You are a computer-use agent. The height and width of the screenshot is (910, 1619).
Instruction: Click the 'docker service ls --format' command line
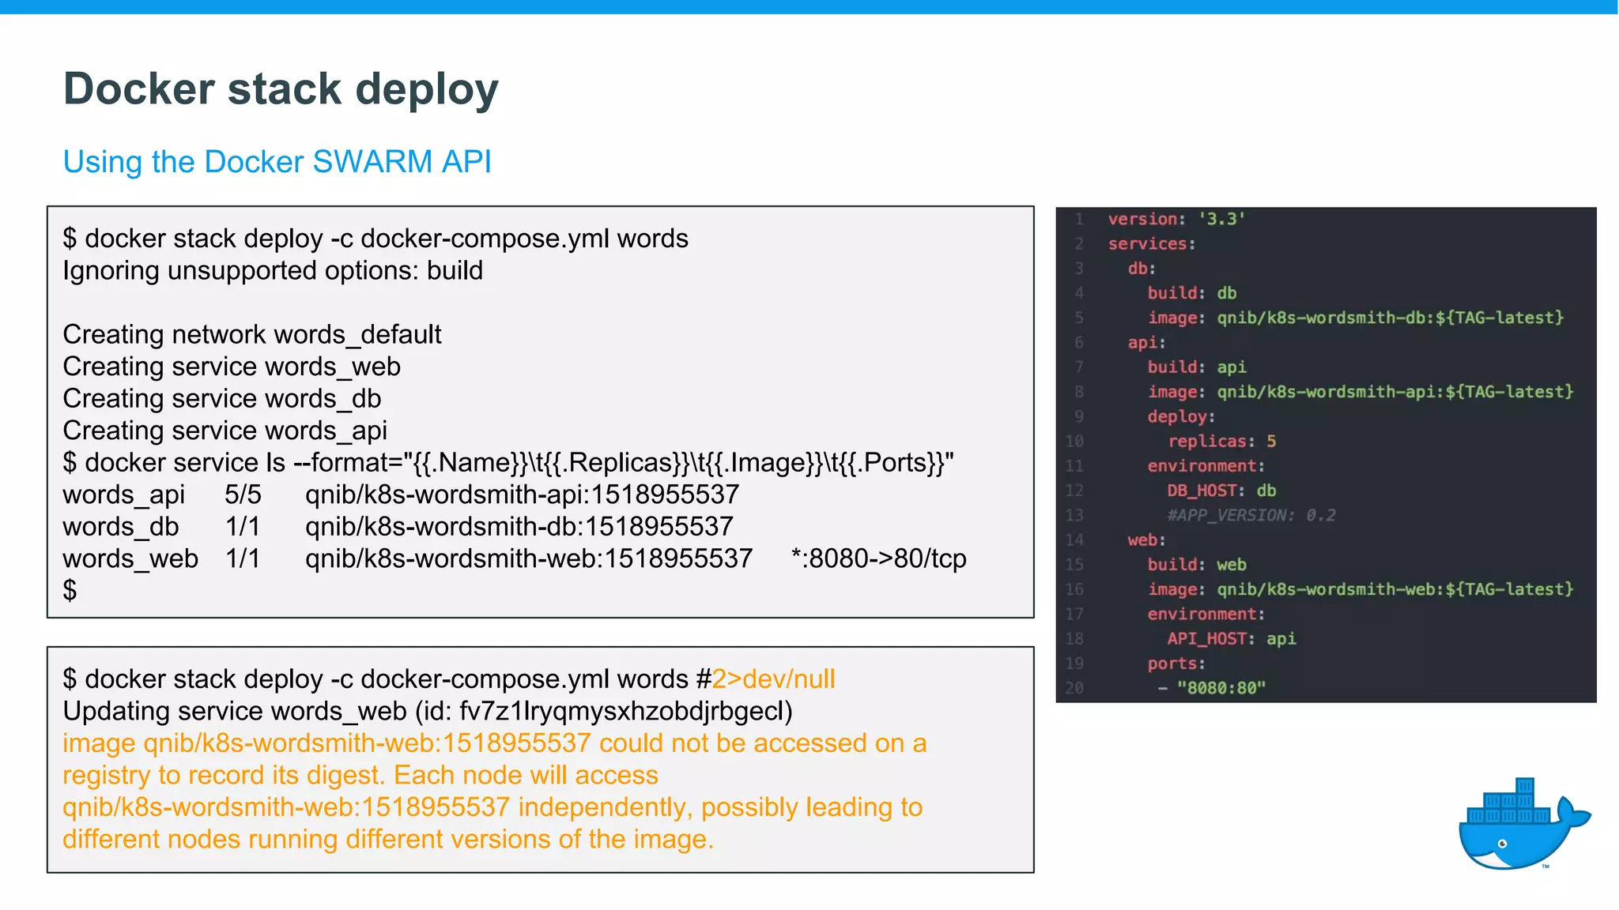[x=508, y=463]
